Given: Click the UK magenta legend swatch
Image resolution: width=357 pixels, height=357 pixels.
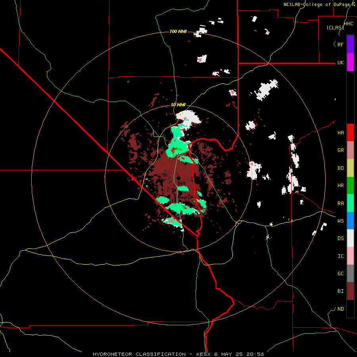Looking at the screenshot, I should pos(350,62).
